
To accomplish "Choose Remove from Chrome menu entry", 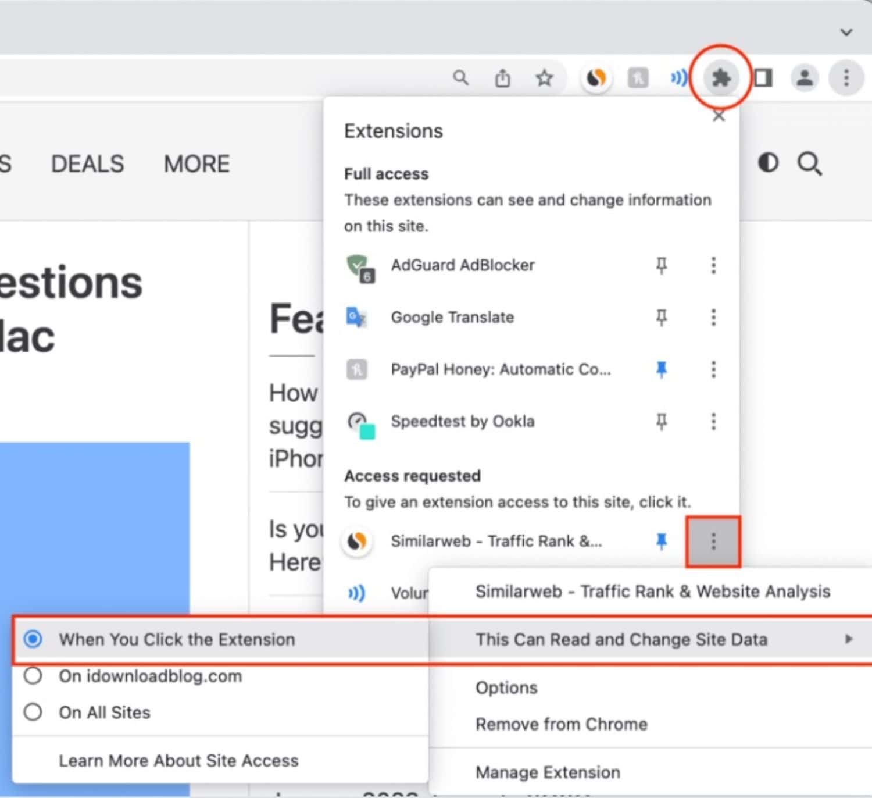I will [561, 724].
